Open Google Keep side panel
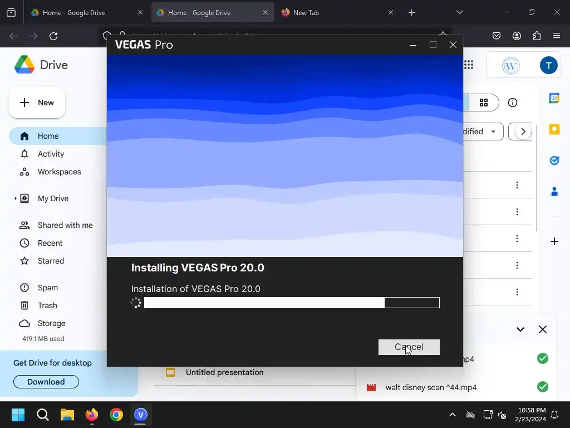570x428 pixels. 554,129
